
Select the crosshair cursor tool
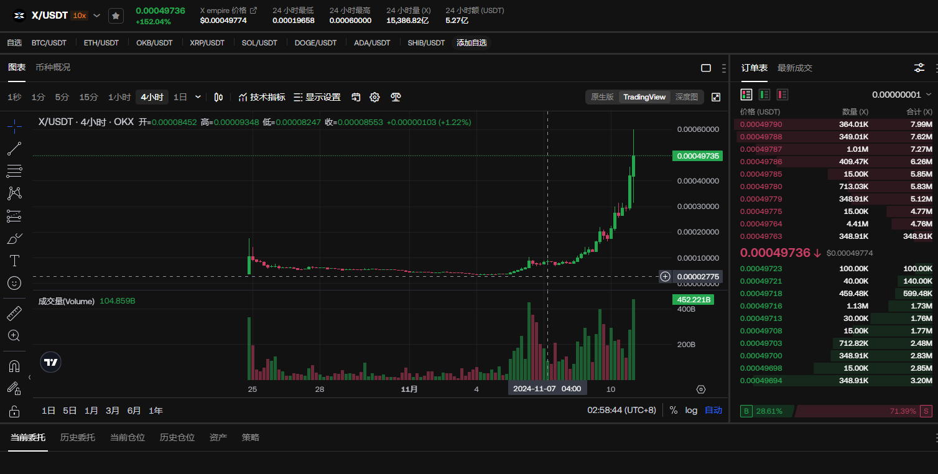click(14, 127)
